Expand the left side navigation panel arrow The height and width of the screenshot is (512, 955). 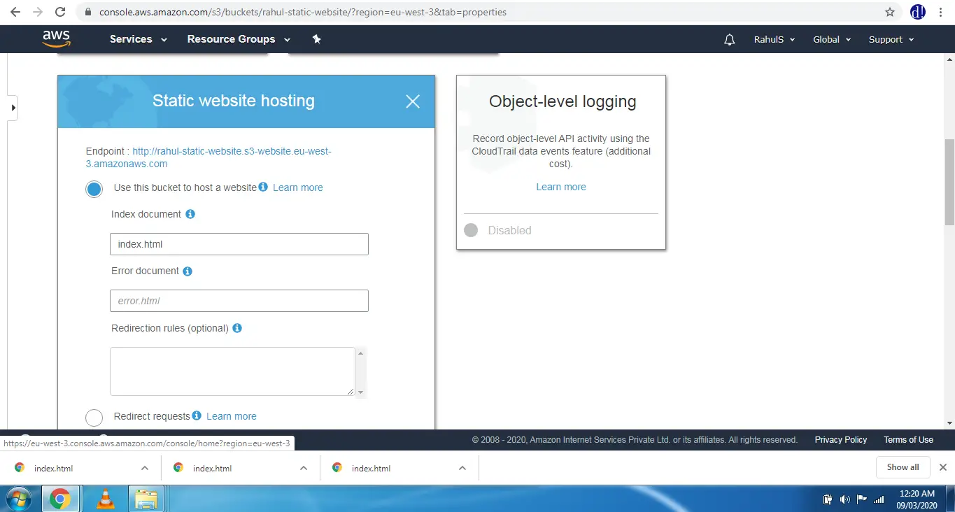(13, 108)
